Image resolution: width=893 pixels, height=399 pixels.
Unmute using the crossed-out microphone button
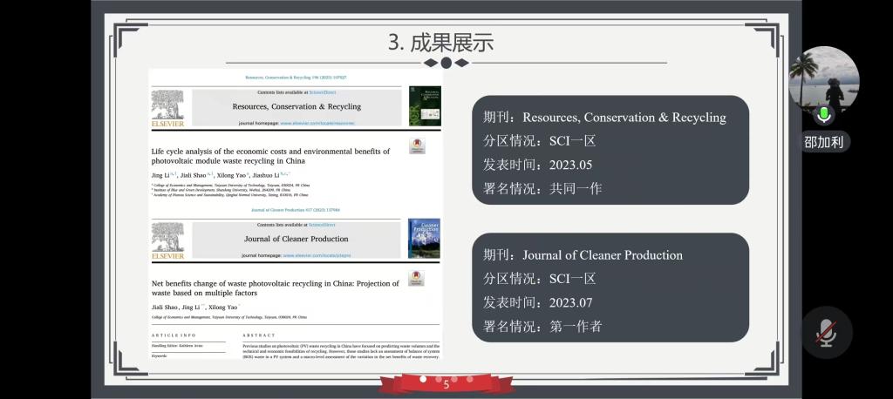coord(826,332)
